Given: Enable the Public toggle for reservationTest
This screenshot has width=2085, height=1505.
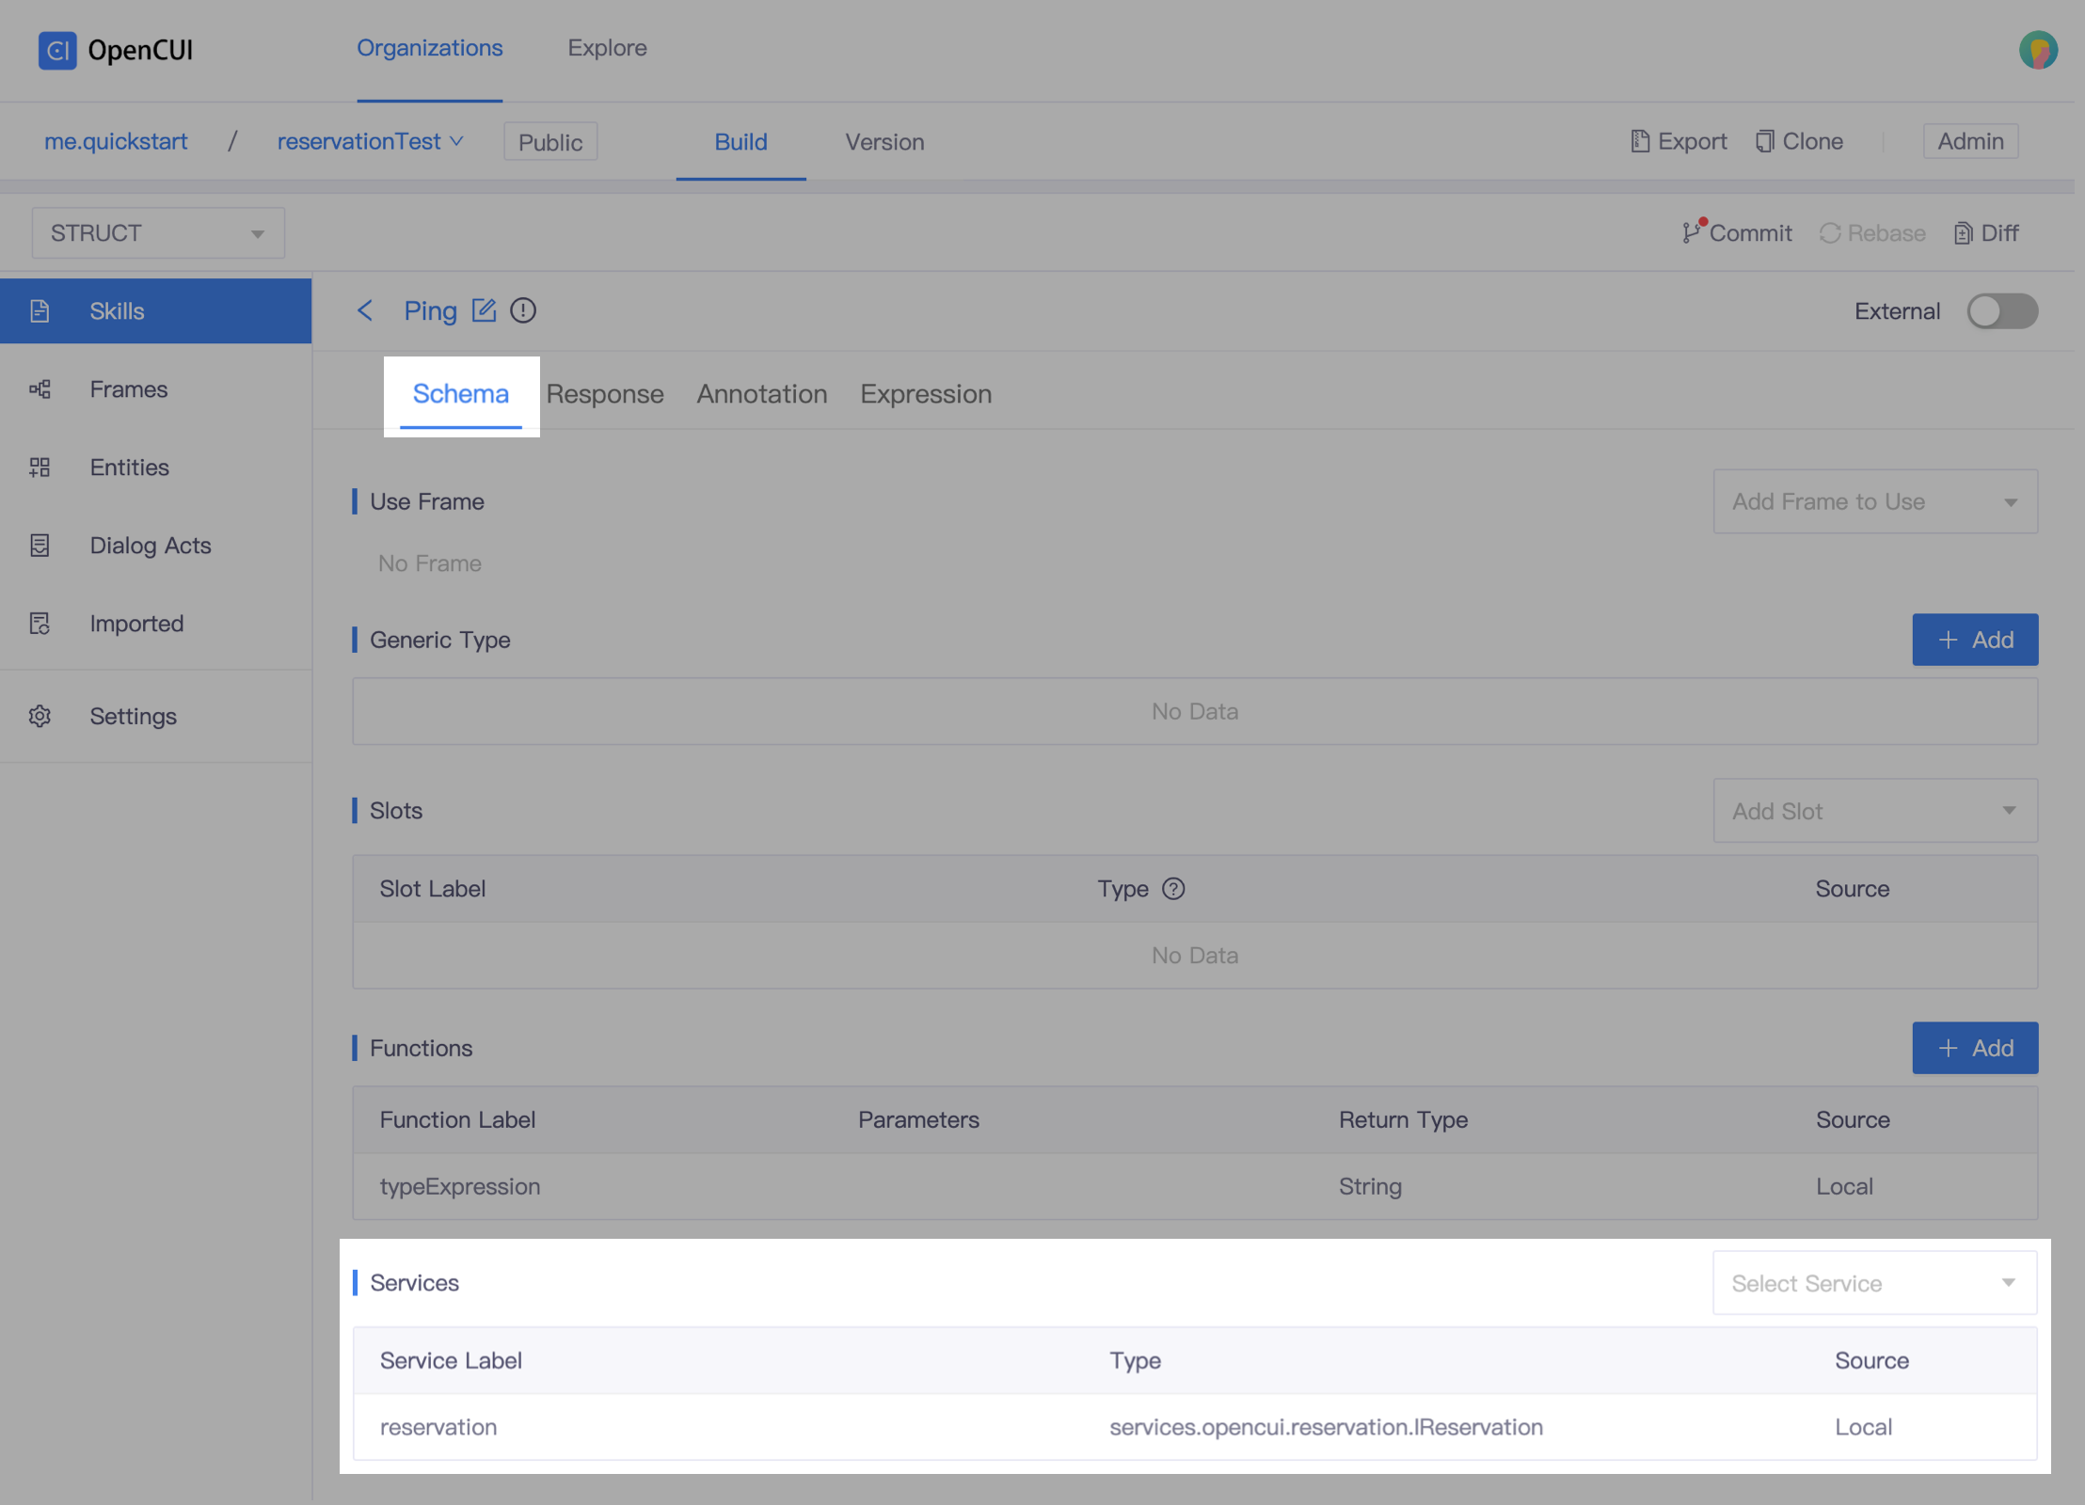Looking at the screenshot, I should click(552, 141).
